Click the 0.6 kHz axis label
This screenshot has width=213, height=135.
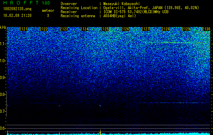pyautogui.click(x=3, y=128)
